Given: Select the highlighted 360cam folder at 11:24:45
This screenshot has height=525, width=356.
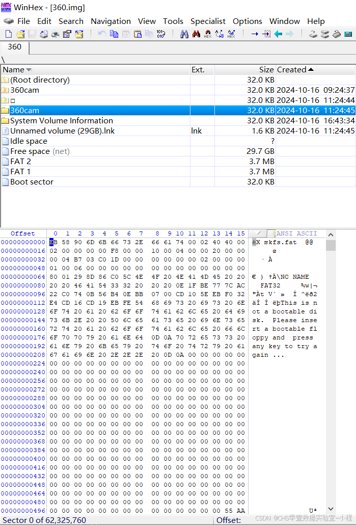Looking at the screenshot, I should click(178, 111).
